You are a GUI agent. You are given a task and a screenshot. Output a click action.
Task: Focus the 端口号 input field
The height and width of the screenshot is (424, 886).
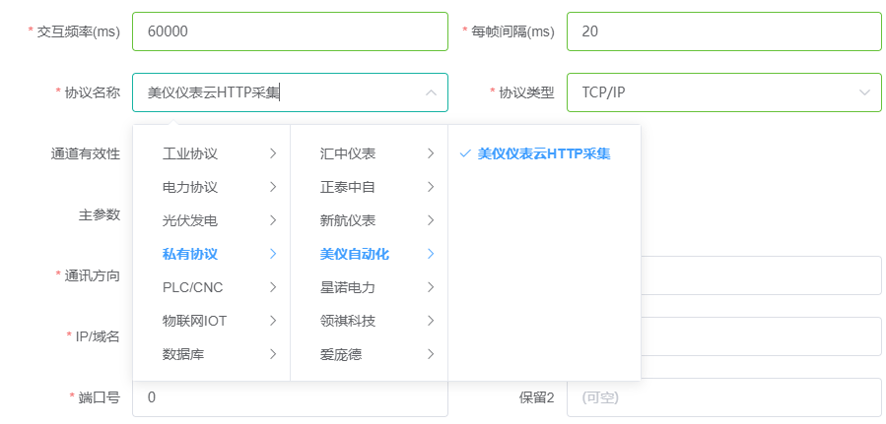[x=290, y=397]
